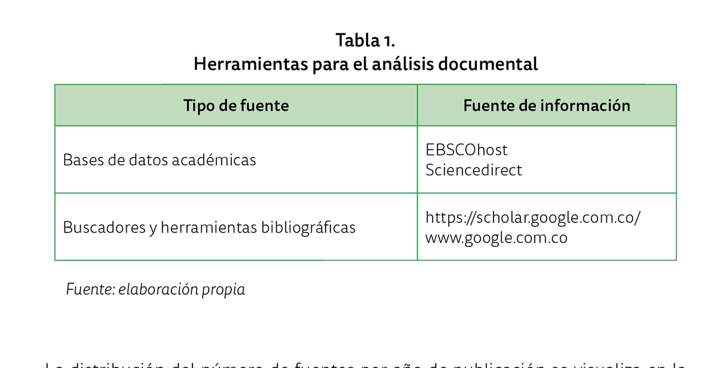Click the Bases de datos académicas cell
717x368 pixels.
(236, 160)
